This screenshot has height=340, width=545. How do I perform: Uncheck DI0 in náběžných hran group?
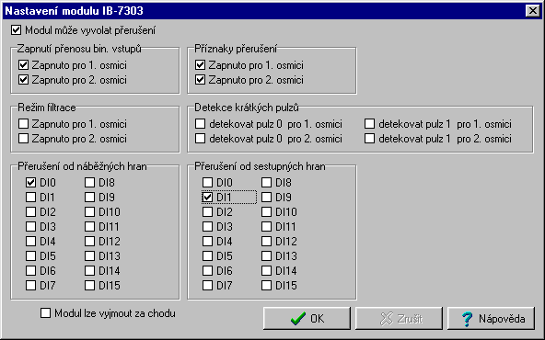(31, 183)
